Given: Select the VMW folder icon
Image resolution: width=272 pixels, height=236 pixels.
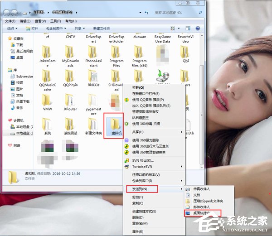Looking at the screenshot, I should [48, 99].
